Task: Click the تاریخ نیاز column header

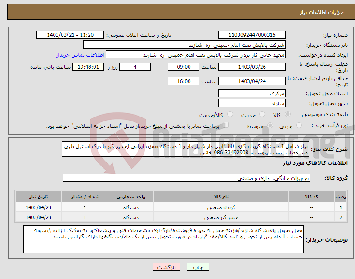Action: [39, 197]
